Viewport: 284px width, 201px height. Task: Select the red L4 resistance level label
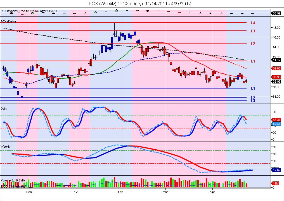(x=253, y=23)
